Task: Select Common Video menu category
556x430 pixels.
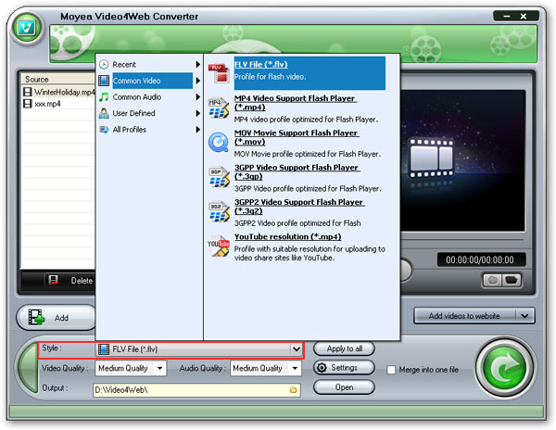Action: (149, 81)
